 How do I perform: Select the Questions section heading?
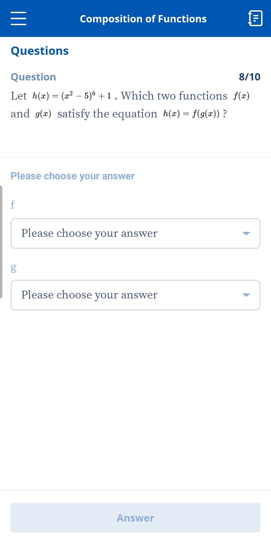point(40,51)
